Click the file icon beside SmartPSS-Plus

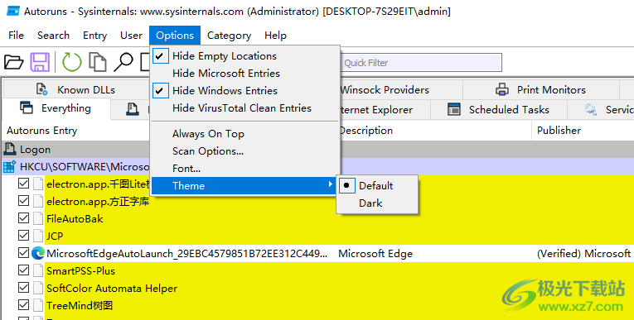click(38, 270)
